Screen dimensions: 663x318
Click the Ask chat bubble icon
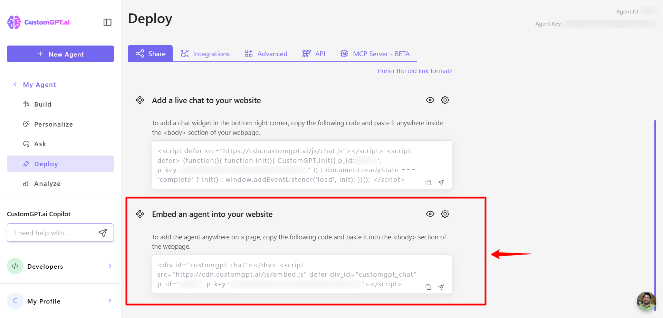pos(26,144)
